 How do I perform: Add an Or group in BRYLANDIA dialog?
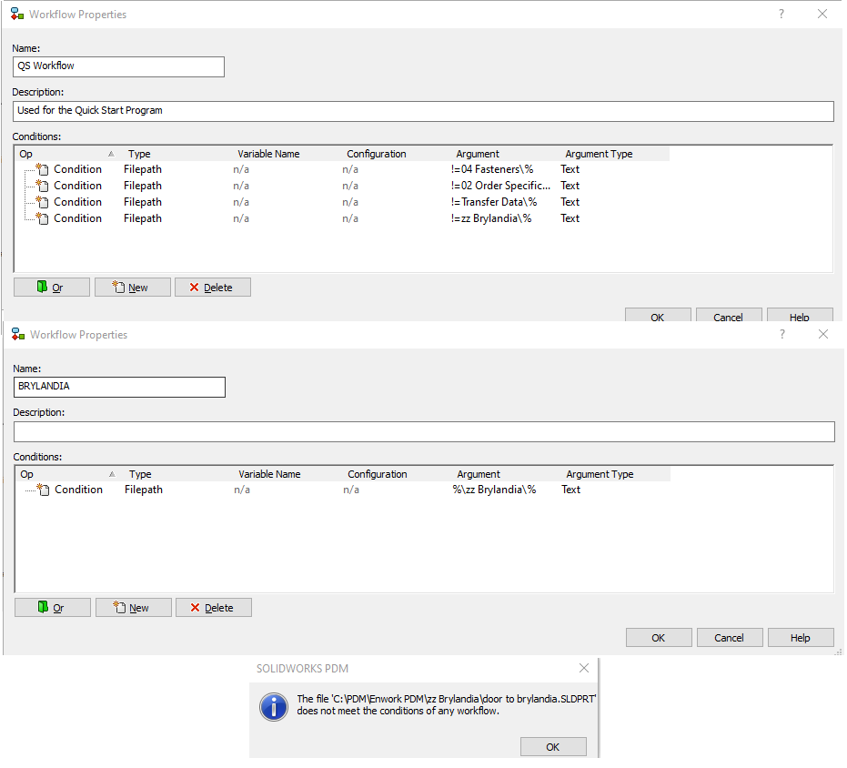pos(53,607)
